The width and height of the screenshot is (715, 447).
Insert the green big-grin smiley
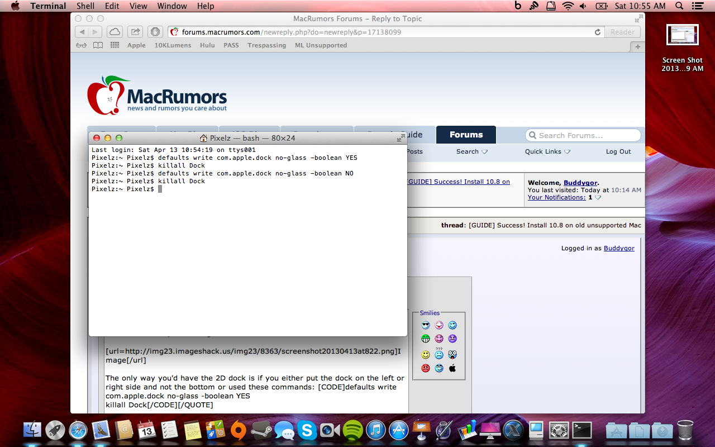pyautogui.click(x=426, y=339)
